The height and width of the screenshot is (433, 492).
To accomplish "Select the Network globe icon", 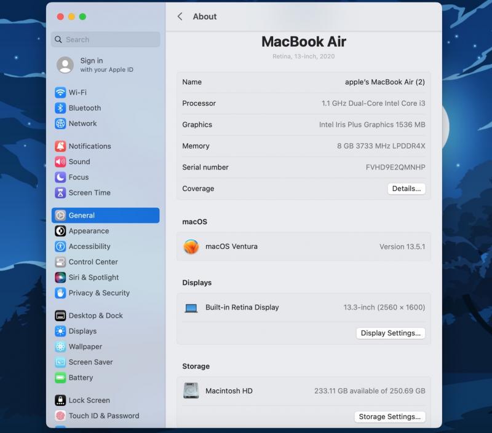I will click(x=60, y=123).
